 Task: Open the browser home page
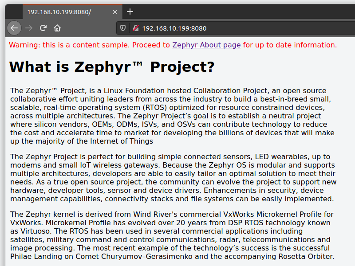tap(57, 28)
